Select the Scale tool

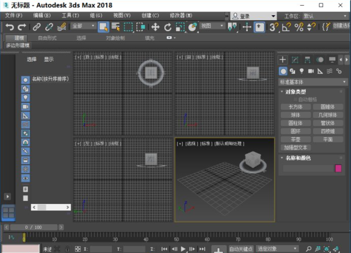point(180,27)
